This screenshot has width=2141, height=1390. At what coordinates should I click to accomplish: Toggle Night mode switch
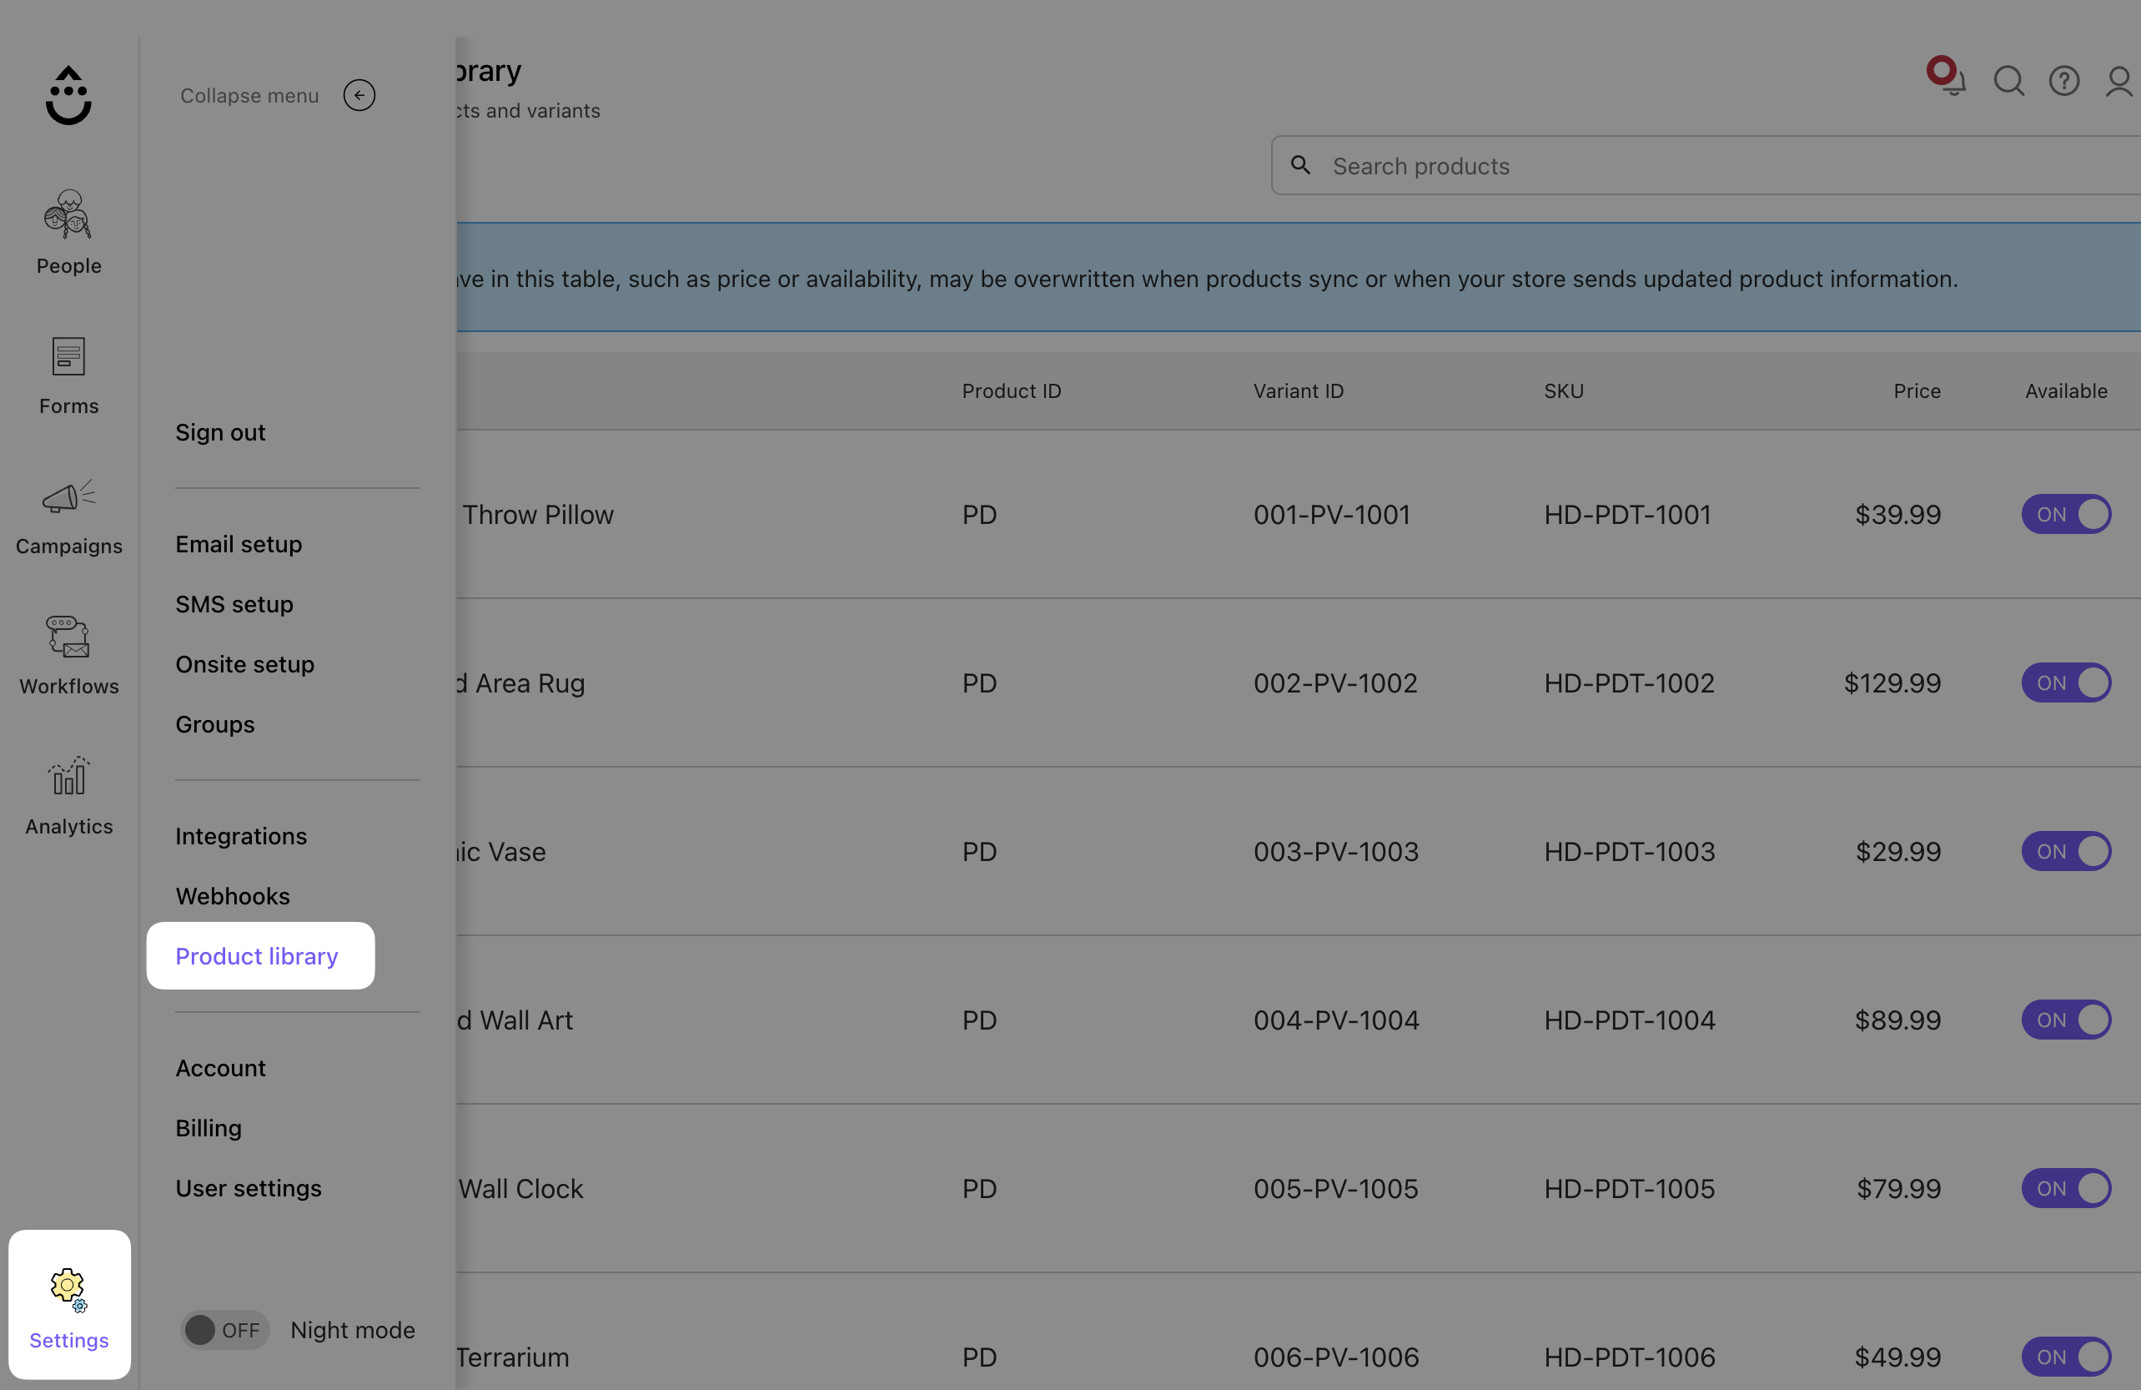click(225, 1329)
